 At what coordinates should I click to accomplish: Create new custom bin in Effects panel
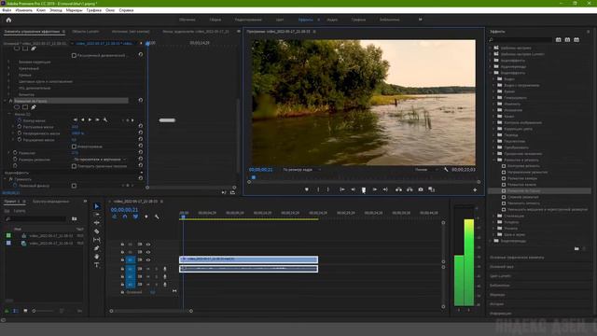coord(576,249)
